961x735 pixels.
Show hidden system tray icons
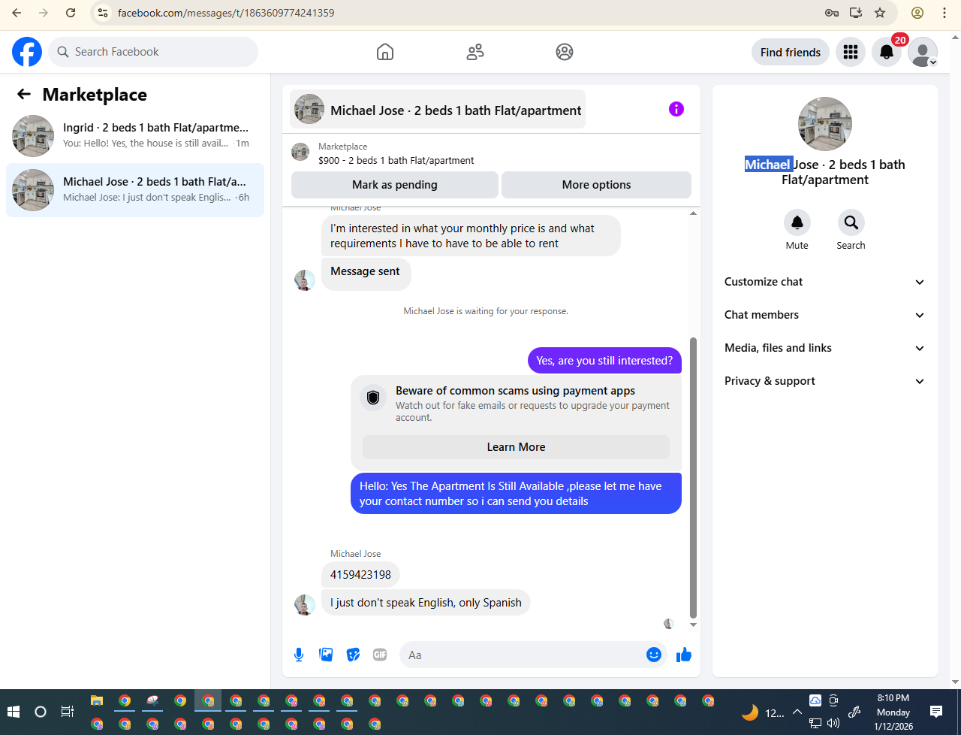pos(797,712)
